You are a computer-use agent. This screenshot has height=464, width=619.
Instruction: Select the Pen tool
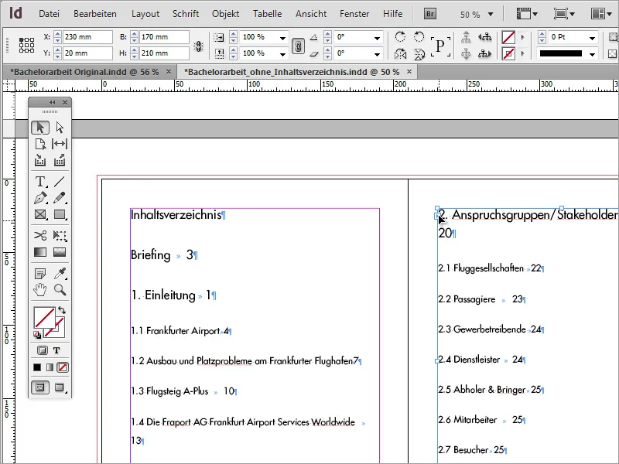point(40,198)
